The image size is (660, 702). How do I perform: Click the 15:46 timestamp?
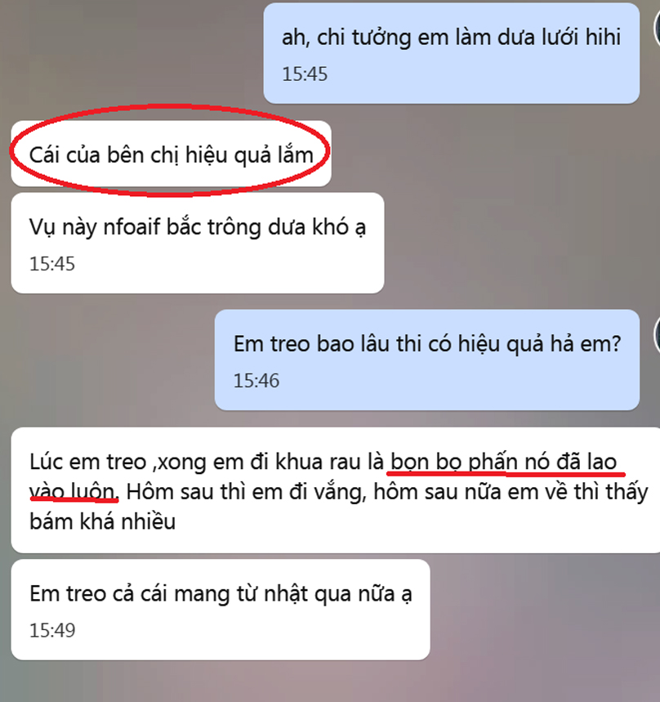[x=256, y=381]
